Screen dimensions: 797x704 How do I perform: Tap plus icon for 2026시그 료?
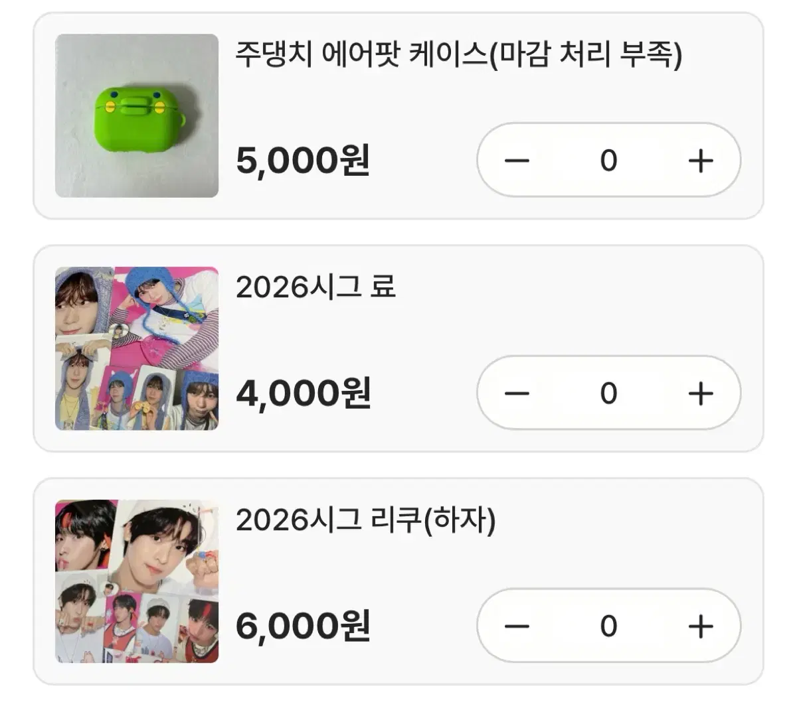click(x=701, y=393)
